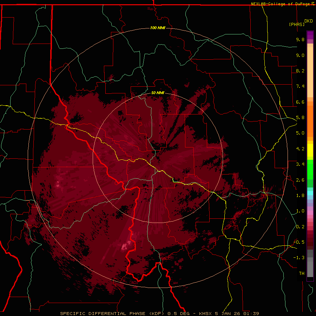
Task: Pick the pale peach color bar segment
Action: [310, 72]
